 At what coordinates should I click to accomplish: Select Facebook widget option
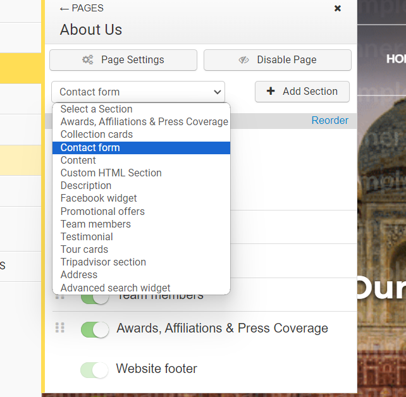(x=99, y=198)
